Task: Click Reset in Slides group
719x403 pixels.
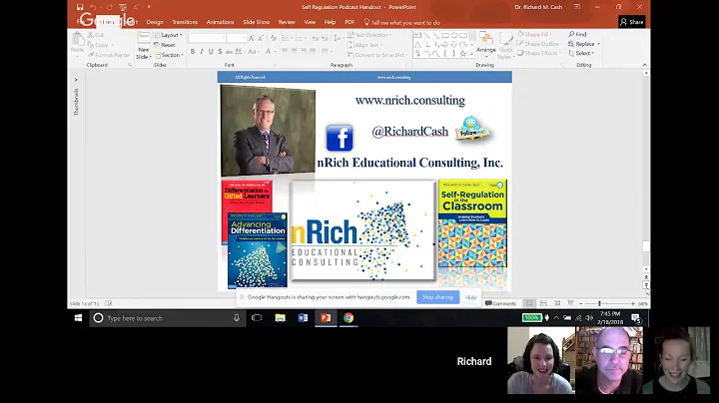Action: (x=165, y=45)
